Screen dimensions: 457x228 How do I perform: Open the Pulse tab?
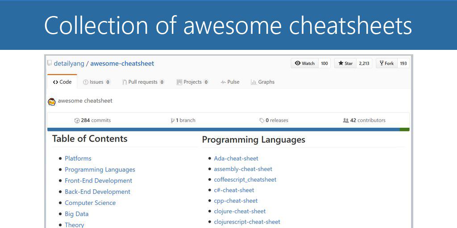(x=230, y=82)
